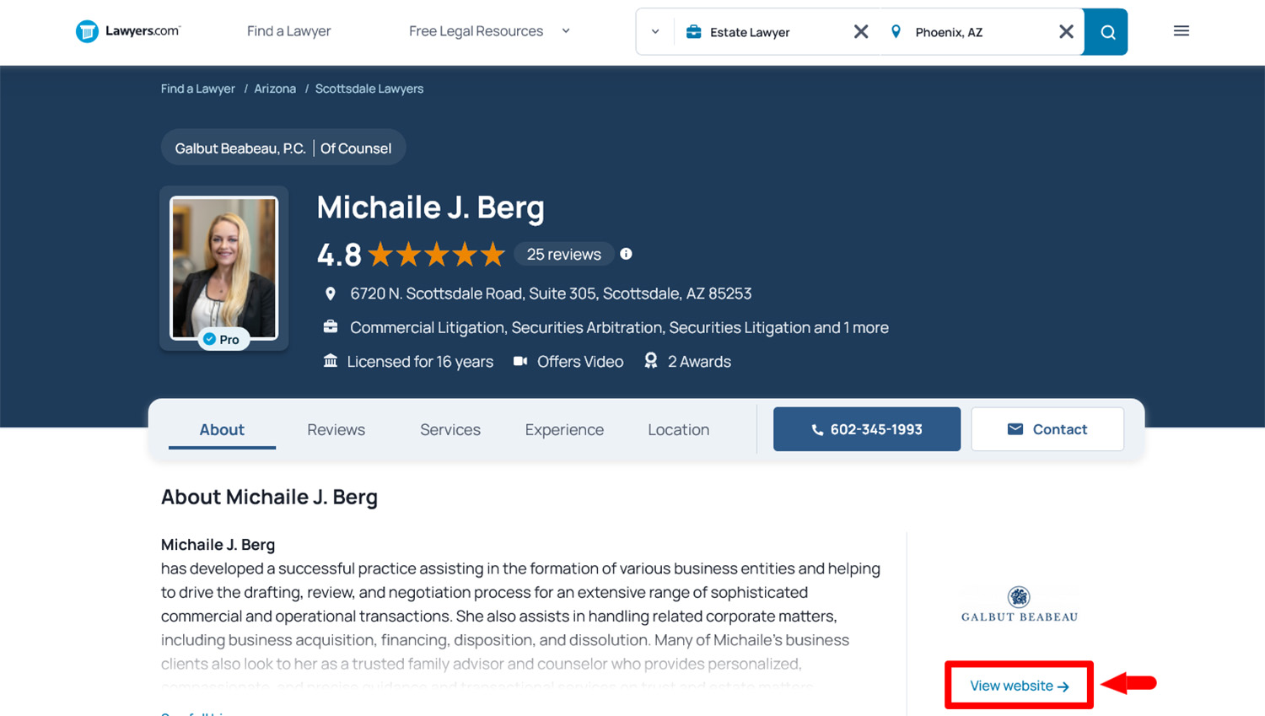Click the blue search magnifier button
The width and height of the screenshot is (1265, 716).
click(1106, 32)
